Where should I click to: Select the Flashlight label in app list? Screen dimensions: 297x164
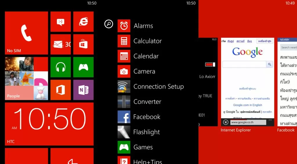point(146,132)
